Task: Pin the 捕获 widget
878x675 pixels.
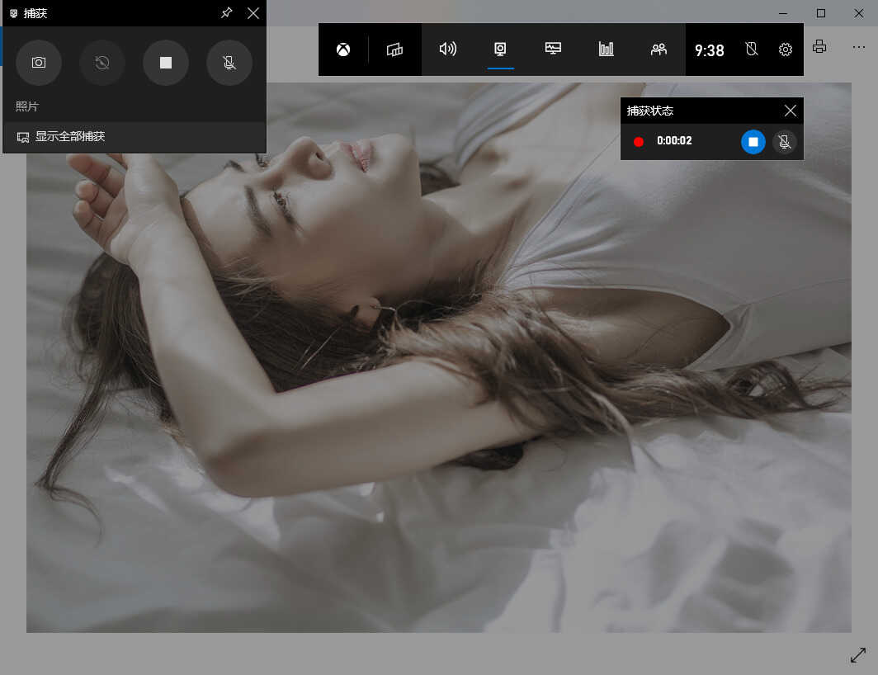Action: [227, 13]
